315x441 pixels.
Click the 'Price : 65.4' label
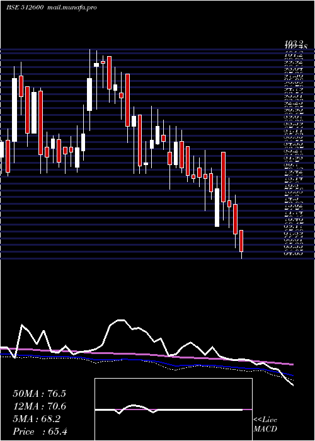[40, 432]
